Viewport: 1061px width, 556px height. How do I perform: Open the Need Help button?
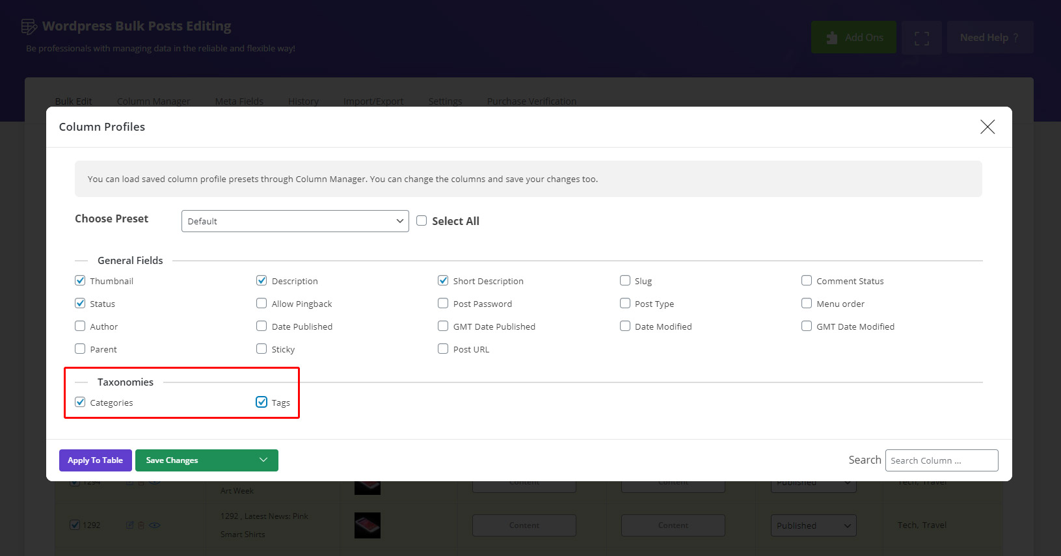tap(990, 37)
